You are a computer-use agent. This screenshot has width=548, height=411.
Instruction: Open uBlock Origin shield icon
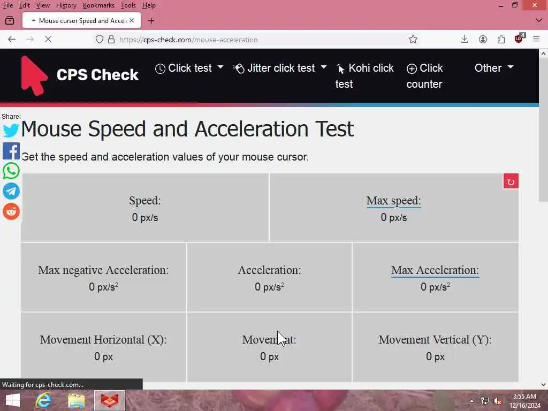(x=519, y=39)
